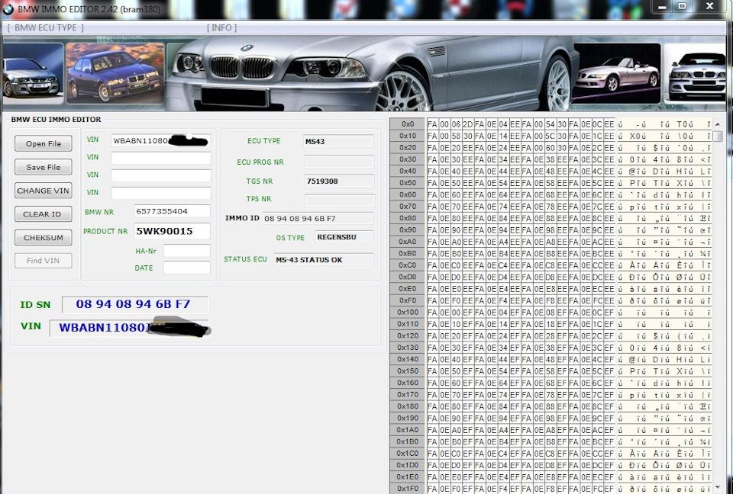Click the PRODUCT NR field 5WK90015

(172, 231)
